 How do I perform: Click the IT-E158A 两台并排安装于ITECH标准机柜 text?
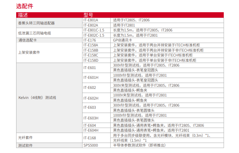pos(156,45)
